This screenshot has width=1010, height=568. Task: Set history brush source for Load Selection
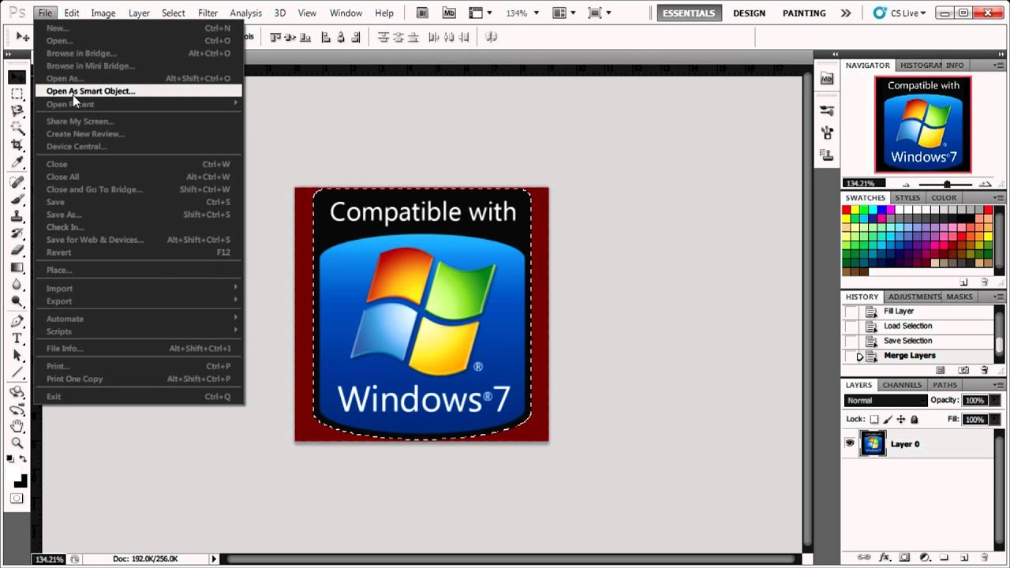(851, 326)
